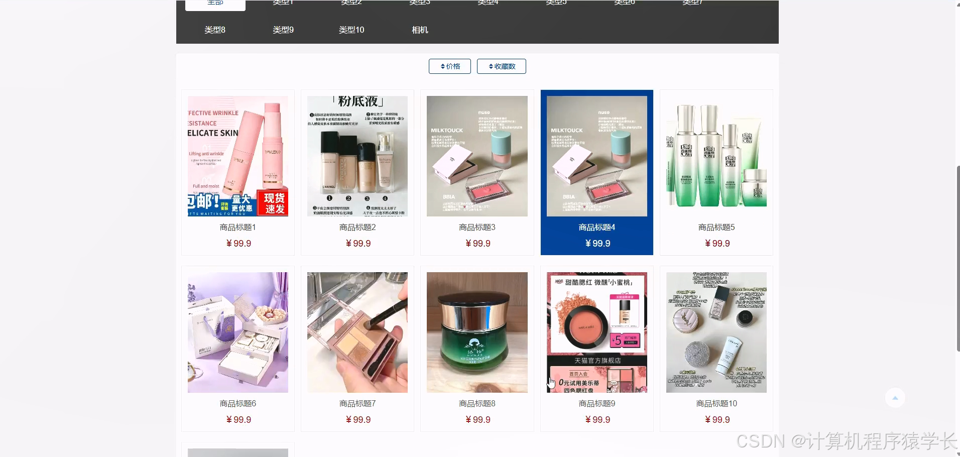Open the 商品标题5 skincare set image
This screenshot has width=960, height=457.
(716, 156)
